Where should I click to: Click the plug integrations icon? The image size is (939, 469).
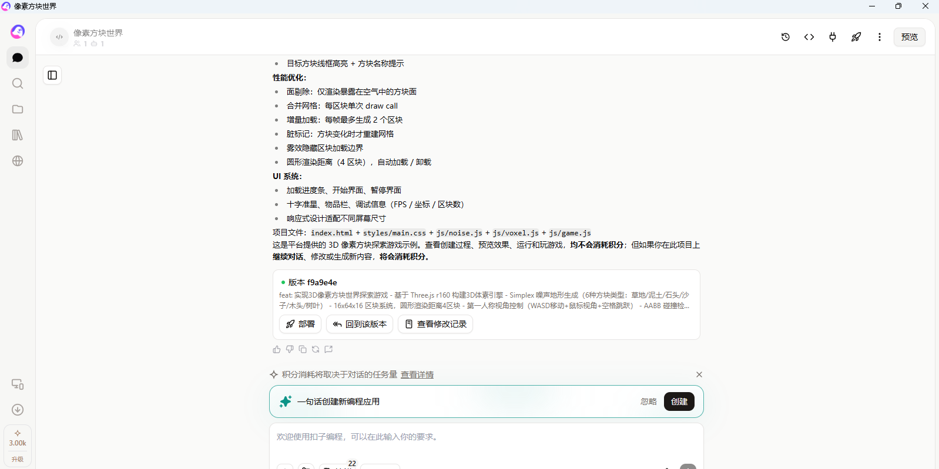[833, 37]
